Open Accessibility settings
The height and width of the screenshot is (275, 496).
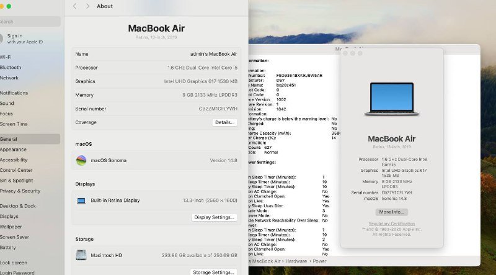pos(14,160)
